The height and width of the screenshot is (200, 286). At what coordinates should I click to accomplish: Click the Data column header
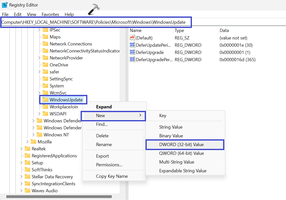(224, 30)
